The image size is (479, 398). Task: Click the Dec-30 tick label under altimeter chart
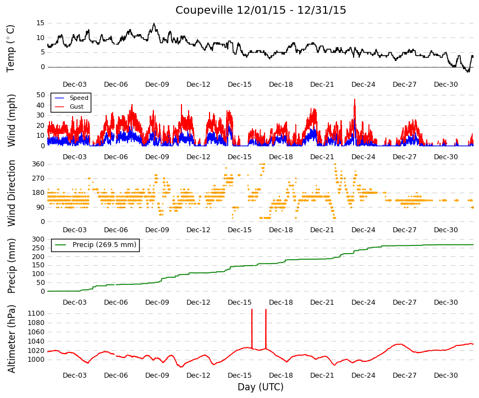point(445,375)
